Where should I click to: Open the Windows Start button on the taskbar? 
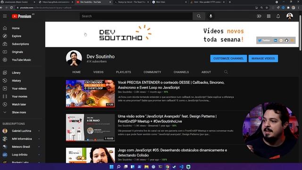[x=111, y=167]
